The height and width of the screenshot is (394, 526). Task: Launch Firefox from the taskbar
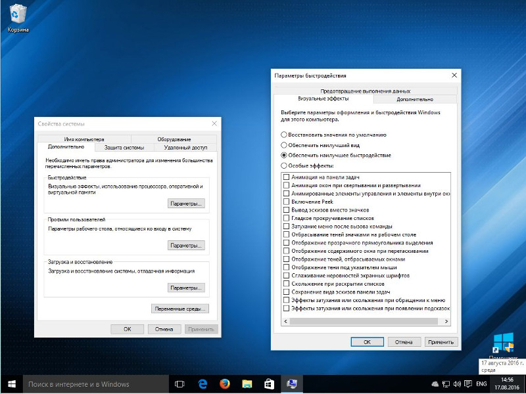pos(225,384)
